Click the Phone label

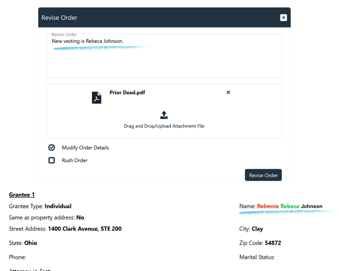[x=17, y=257]
